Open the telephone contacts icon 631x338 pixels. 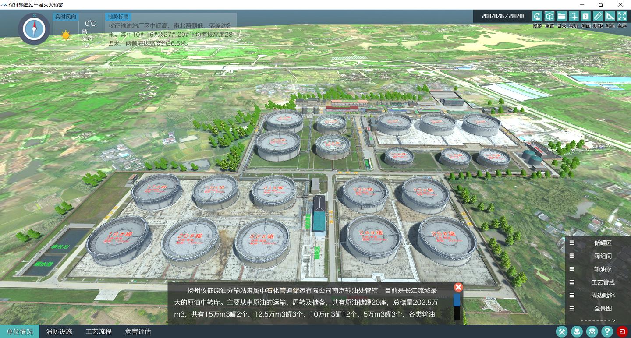pos(592,331)
